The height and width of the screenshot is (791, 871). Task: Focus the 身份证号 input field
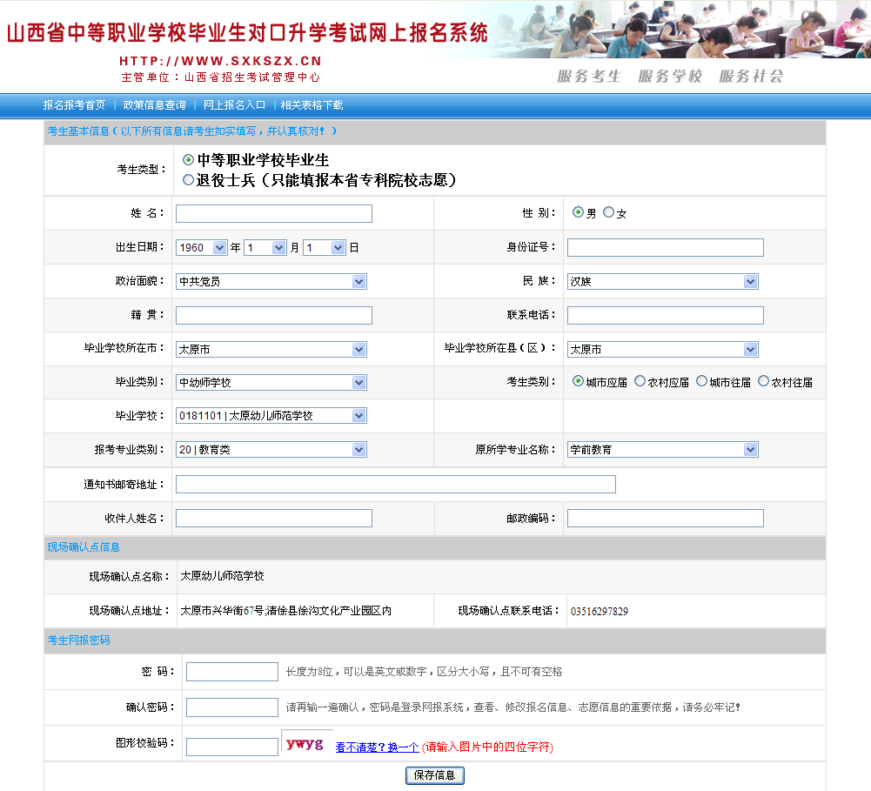(x=665, y=248)
